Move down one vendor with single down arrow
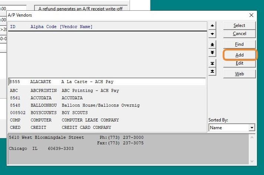This screenshot has height=175, width=264. coord(212,34)
